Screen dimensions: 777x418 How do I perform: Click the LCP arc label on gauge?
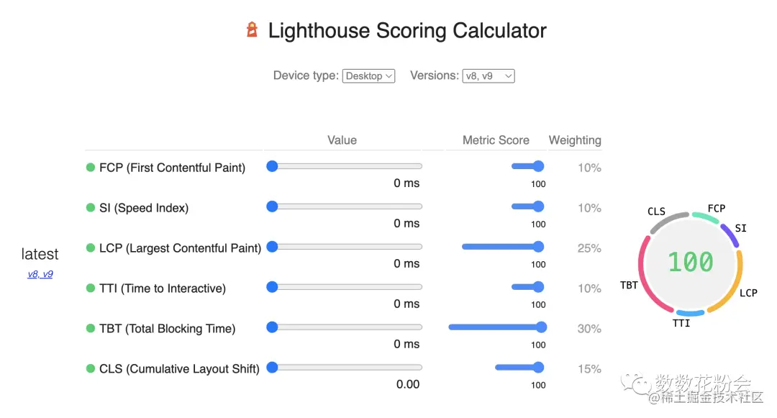pyautogui.click(x=748, y=293)
